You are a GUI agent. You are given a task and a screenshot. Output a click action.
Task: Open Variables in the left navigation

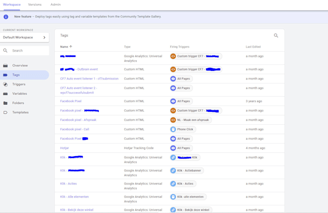(x=19, y=93)
